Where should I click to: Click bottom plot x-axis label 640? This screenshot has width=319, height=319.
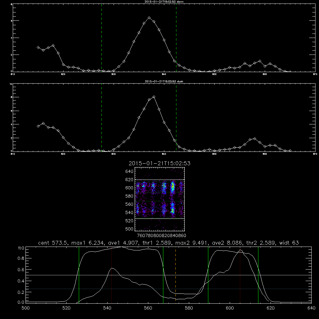[311, 308]
